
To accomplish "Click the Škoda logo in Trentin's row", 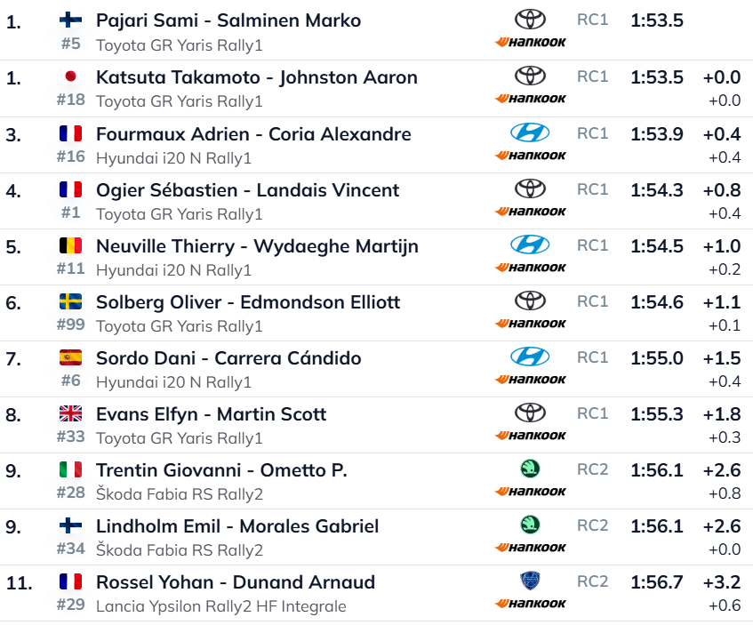I will pos(530,469).
